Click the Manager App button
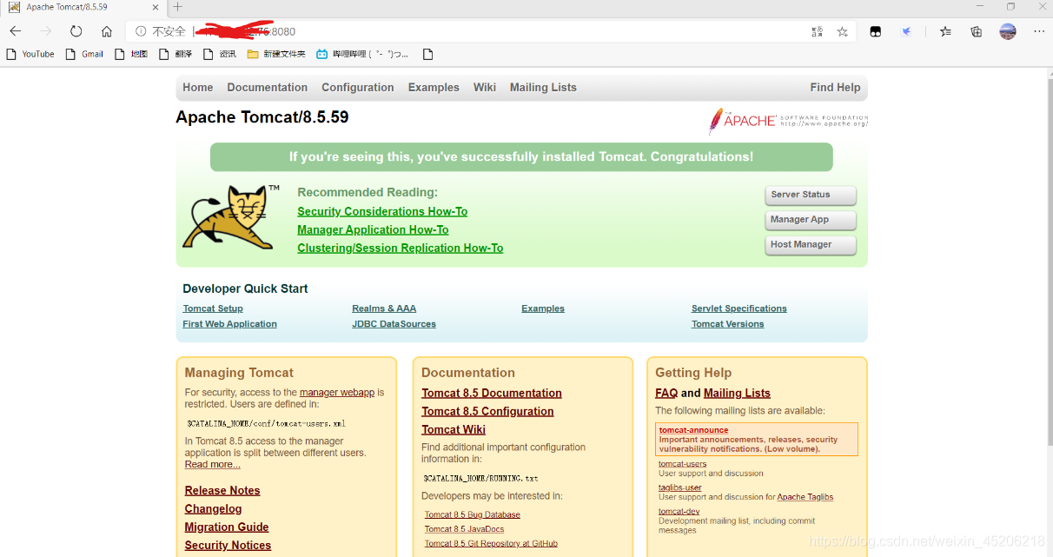The width and height of the screenshot is (1053, 557). pos(811,220)
